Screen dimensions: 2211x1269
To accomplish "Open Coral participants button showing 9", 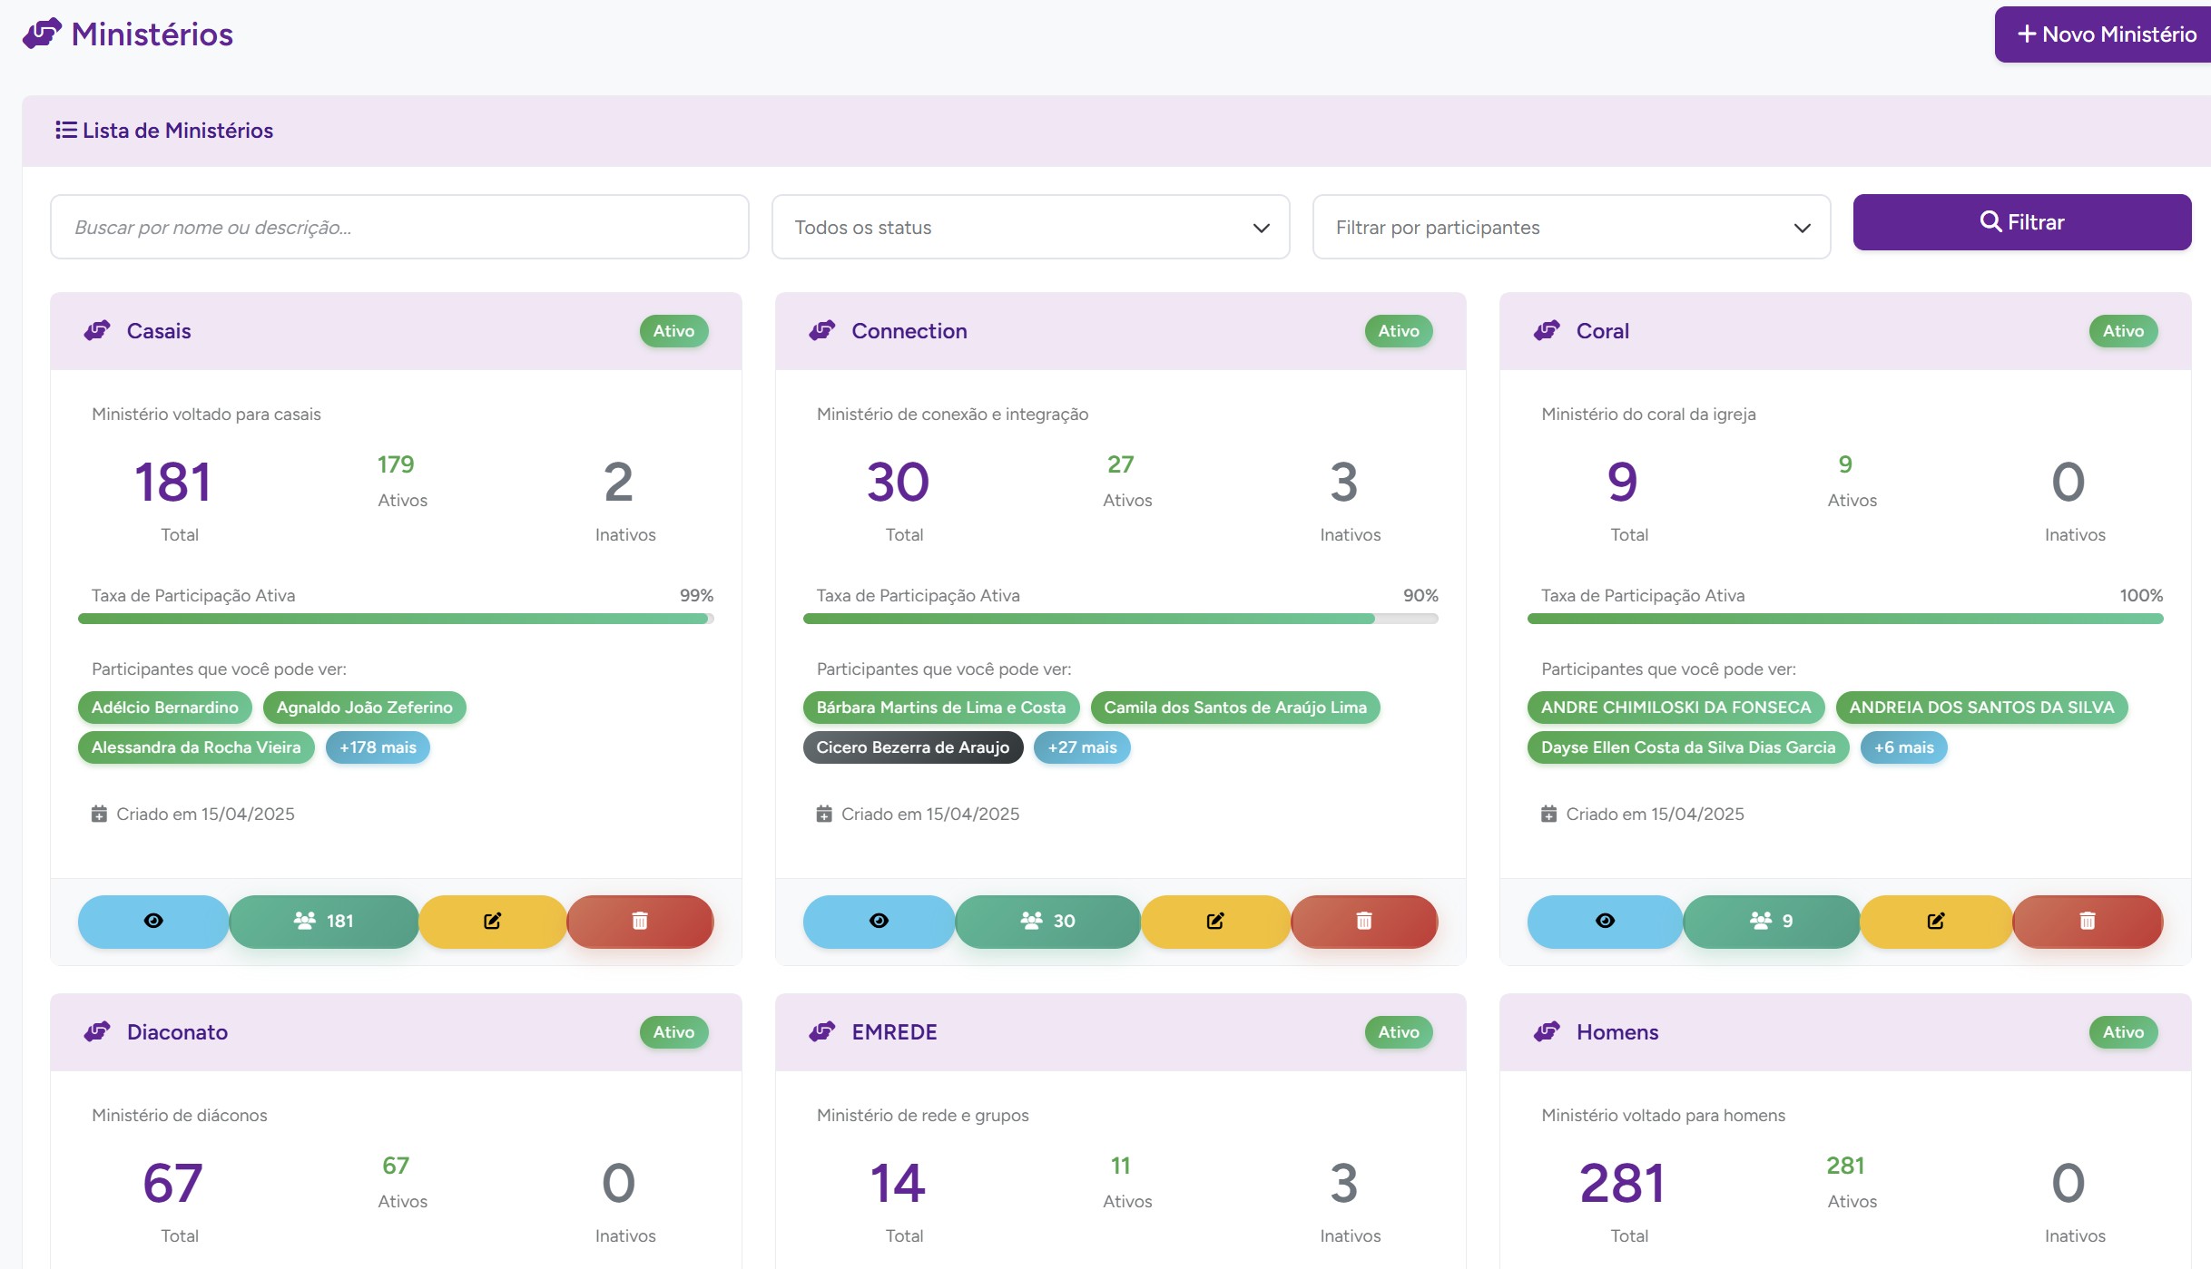I will tap(1771, 921).
